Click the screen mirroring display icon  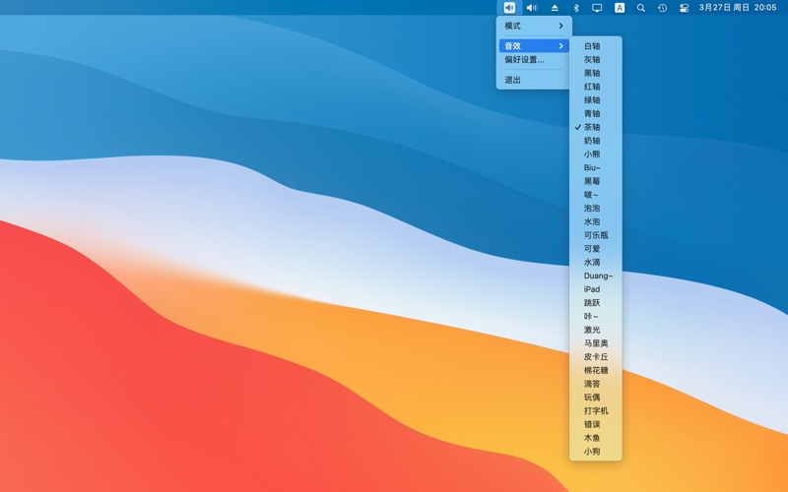tap(597, 8)
